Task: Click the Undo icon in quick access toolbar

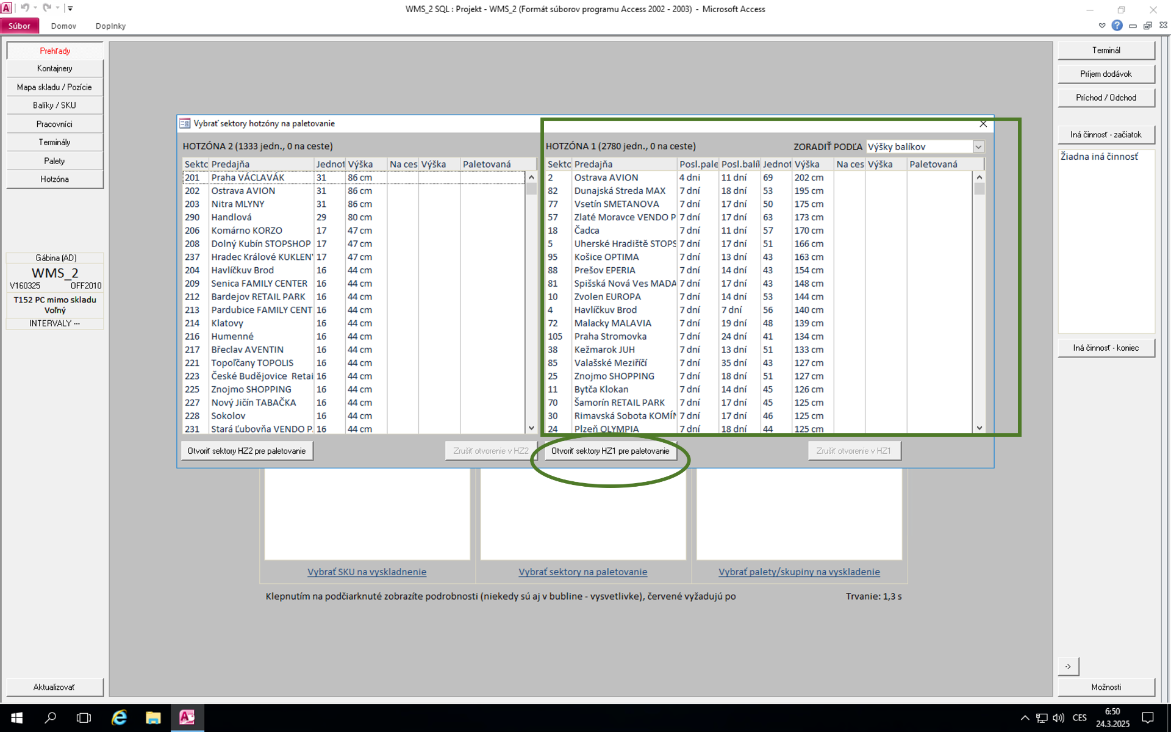Action: point(24,8)
